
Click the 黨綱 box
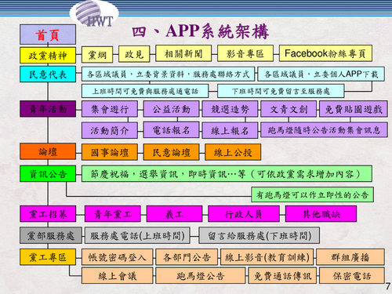[x=97, y=54]
